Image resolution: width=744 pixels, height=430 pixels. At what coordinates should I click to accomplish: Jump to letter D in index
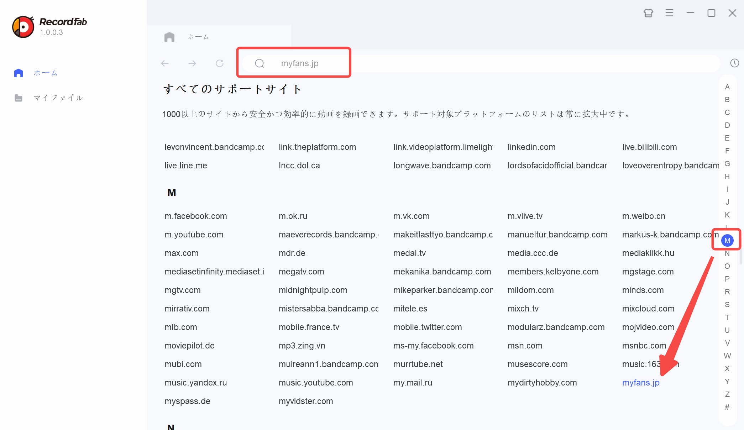727,125
